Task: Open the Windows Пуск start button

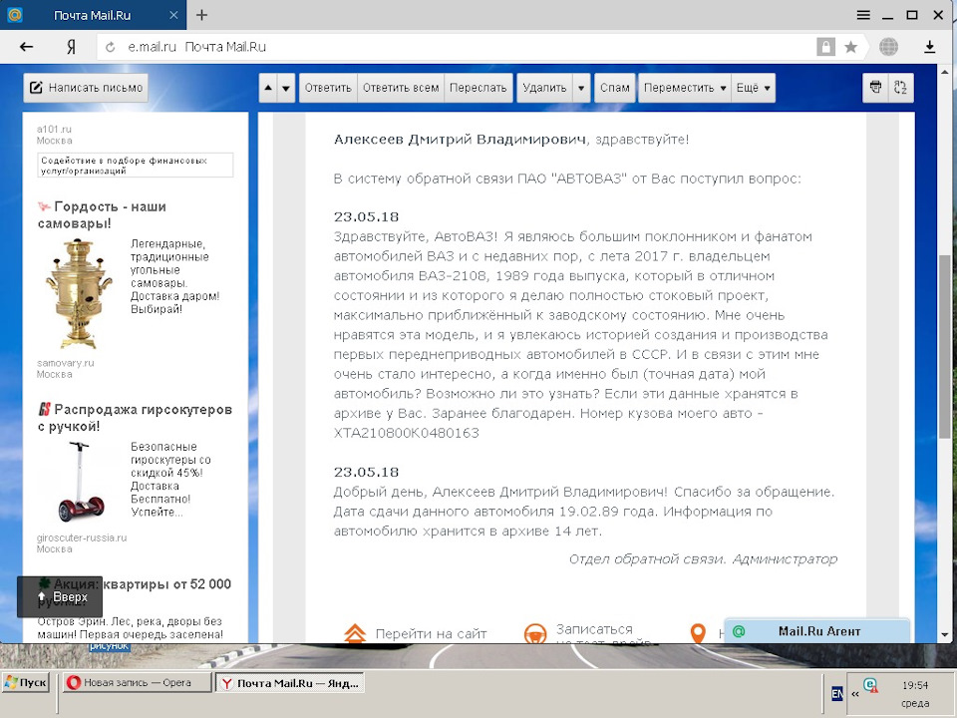Action: [x=26, y=682]
